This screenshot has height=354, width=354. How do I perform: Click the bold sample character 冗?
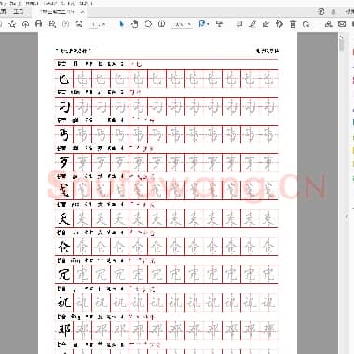pos(64,275)
